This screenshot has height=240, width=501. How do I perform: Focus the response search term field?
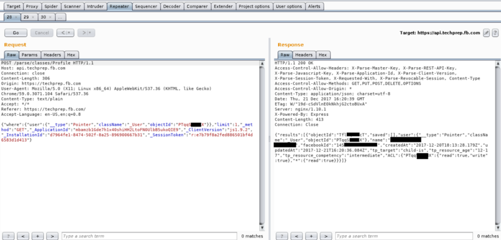404,236
